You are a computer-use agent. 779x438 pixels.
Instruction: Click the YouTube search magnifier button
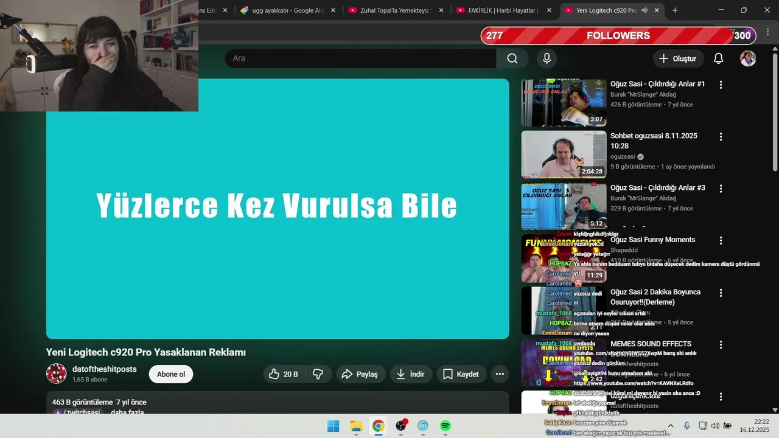pyautogui.click(x=512, y=58)
